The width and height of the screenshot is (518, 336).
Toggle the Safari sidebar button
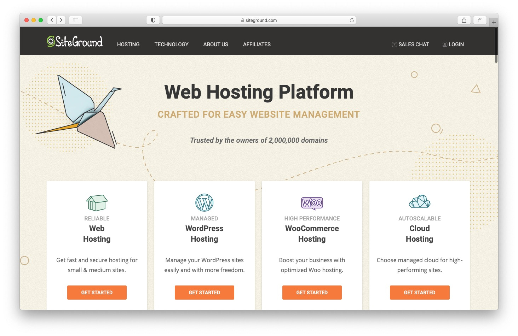[x=75, y=20]
